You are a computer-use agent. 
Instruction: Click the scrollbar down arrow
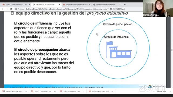click(172, 87)
